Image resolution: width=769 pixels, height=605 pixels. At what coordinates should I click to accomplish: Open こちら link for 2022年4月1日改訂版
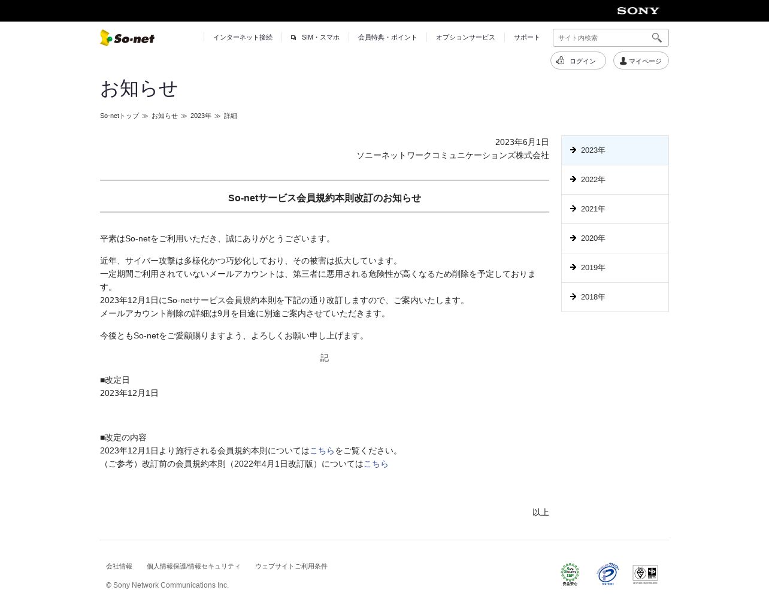pyautogui.click(x=376, y=464)
